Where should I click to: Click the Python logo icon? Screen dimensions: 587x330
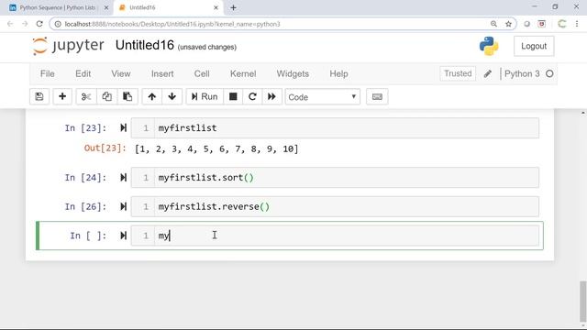tap(489, 46)
